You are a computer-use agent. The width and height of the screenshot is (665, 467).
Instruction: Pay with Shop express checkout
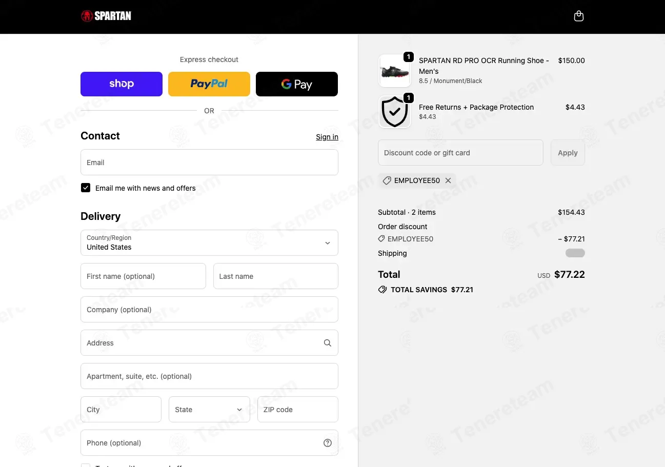coord(122,84)
